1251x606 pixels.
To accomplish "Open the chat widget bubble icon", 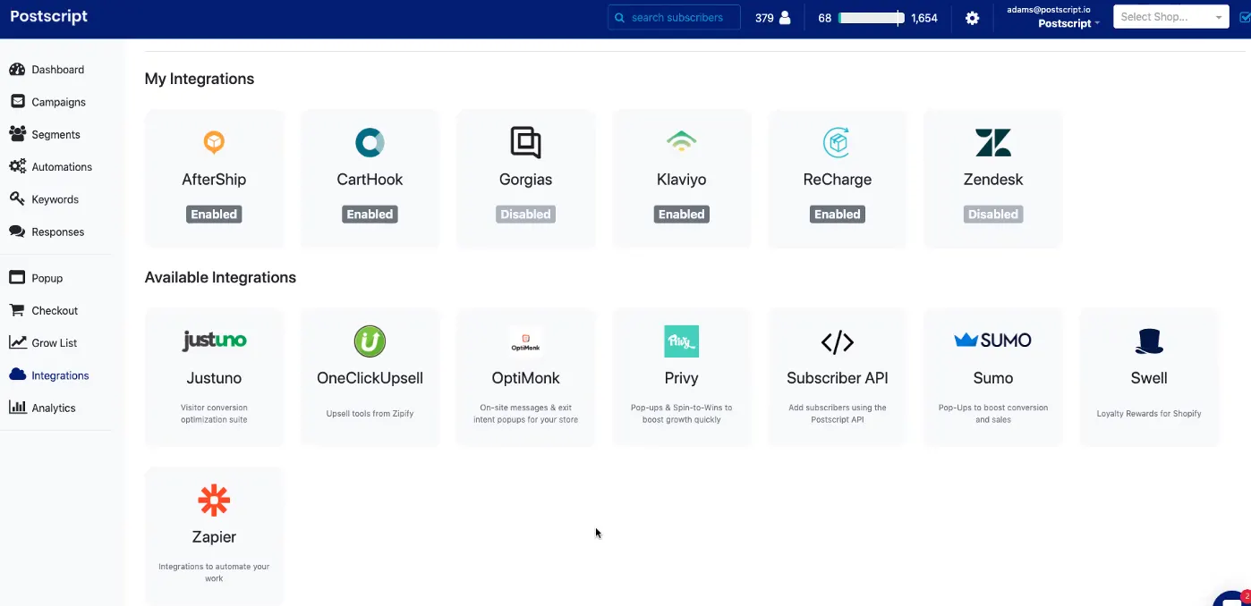I will click(1233, 598).
